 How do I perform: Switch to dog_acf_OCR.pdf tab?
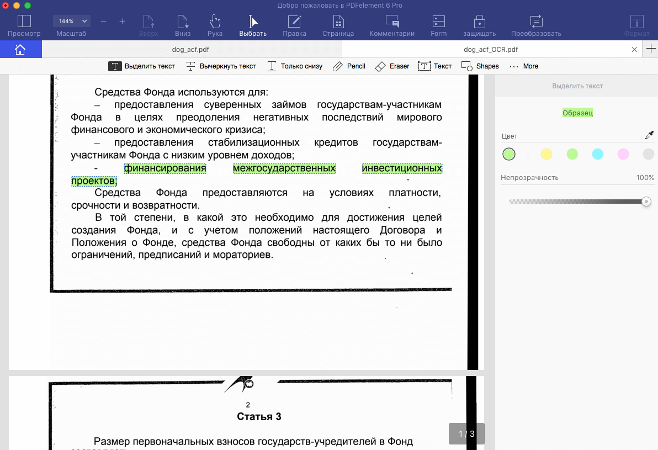click(x=491, y=50)
